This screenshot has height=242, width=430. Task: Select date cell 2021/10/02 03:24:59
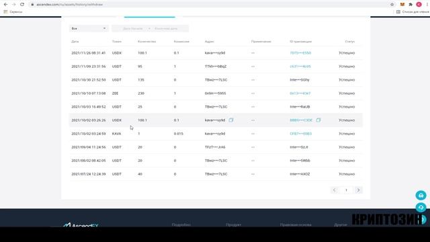(x=88, y=134)
